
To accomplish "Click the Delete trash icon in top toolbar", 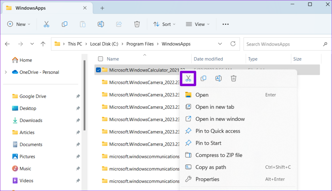I will [x=137, y=24].
